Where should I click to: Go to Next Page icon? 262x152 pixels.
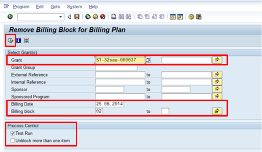(x=154, y=17)
